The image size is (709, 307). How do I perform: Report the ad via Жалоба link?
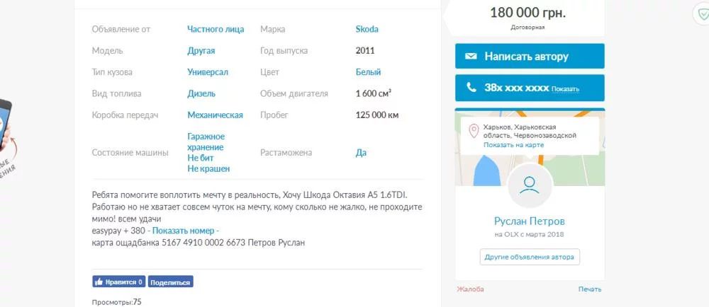click(x=470, y=289)
